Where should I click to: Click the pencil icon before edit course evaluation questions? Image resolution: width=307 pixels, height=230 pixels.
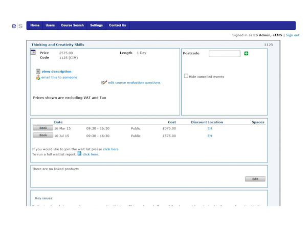click(104, 82)
